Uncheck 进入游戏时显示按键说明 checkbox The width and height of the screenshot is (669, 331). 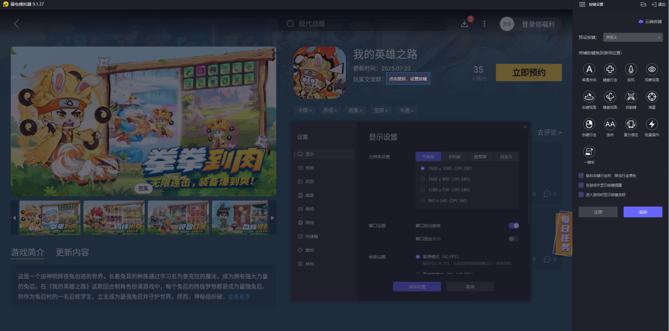tap(581, 194)
